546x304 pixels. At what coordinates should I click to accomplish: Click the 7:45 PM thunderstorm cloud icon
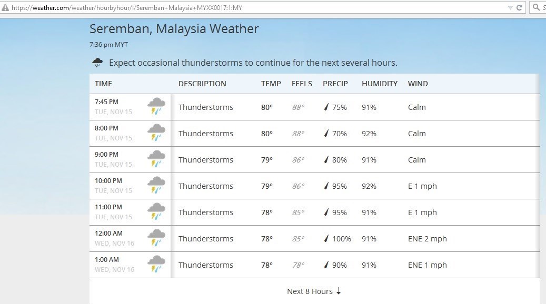pos(156,106)
